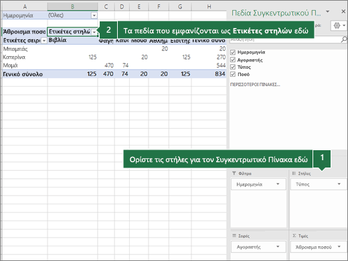Toggle the Τύπος field checkbox
This screenshot has width=348, height=261.
pos(233,67)
